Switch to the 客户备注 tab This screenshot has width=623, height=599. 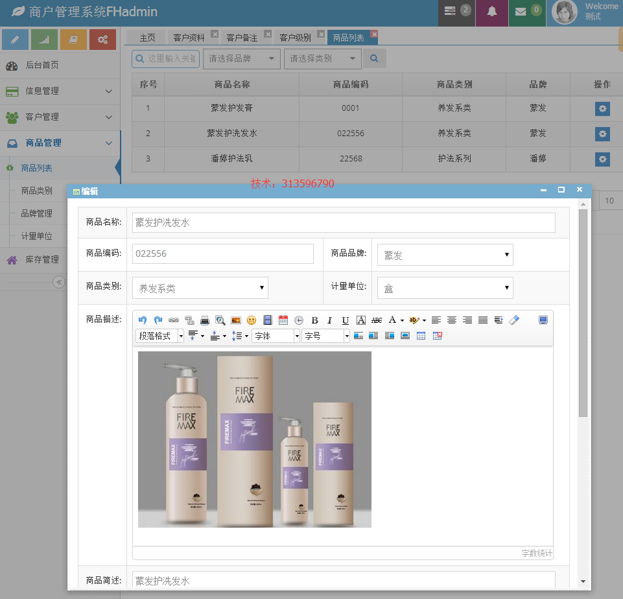point(242,38)
